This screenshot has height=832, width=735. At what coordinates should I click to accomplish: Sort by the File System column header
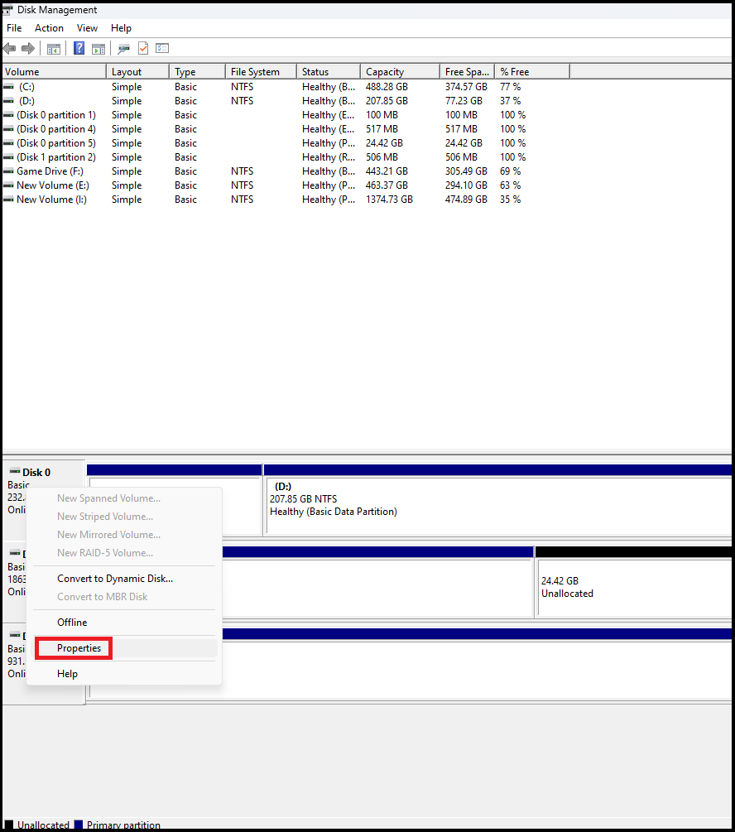pyautogui.click(x=255, y=72)
